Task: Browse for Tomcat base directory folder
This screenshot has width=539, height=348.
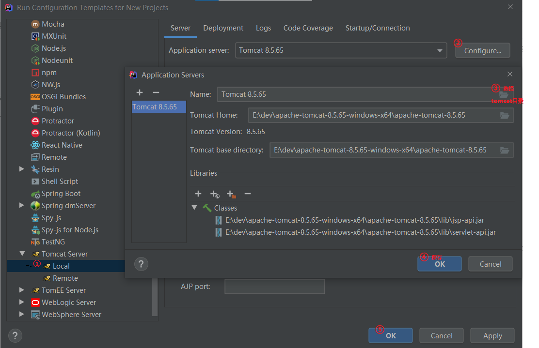Action: coord(504,150)
